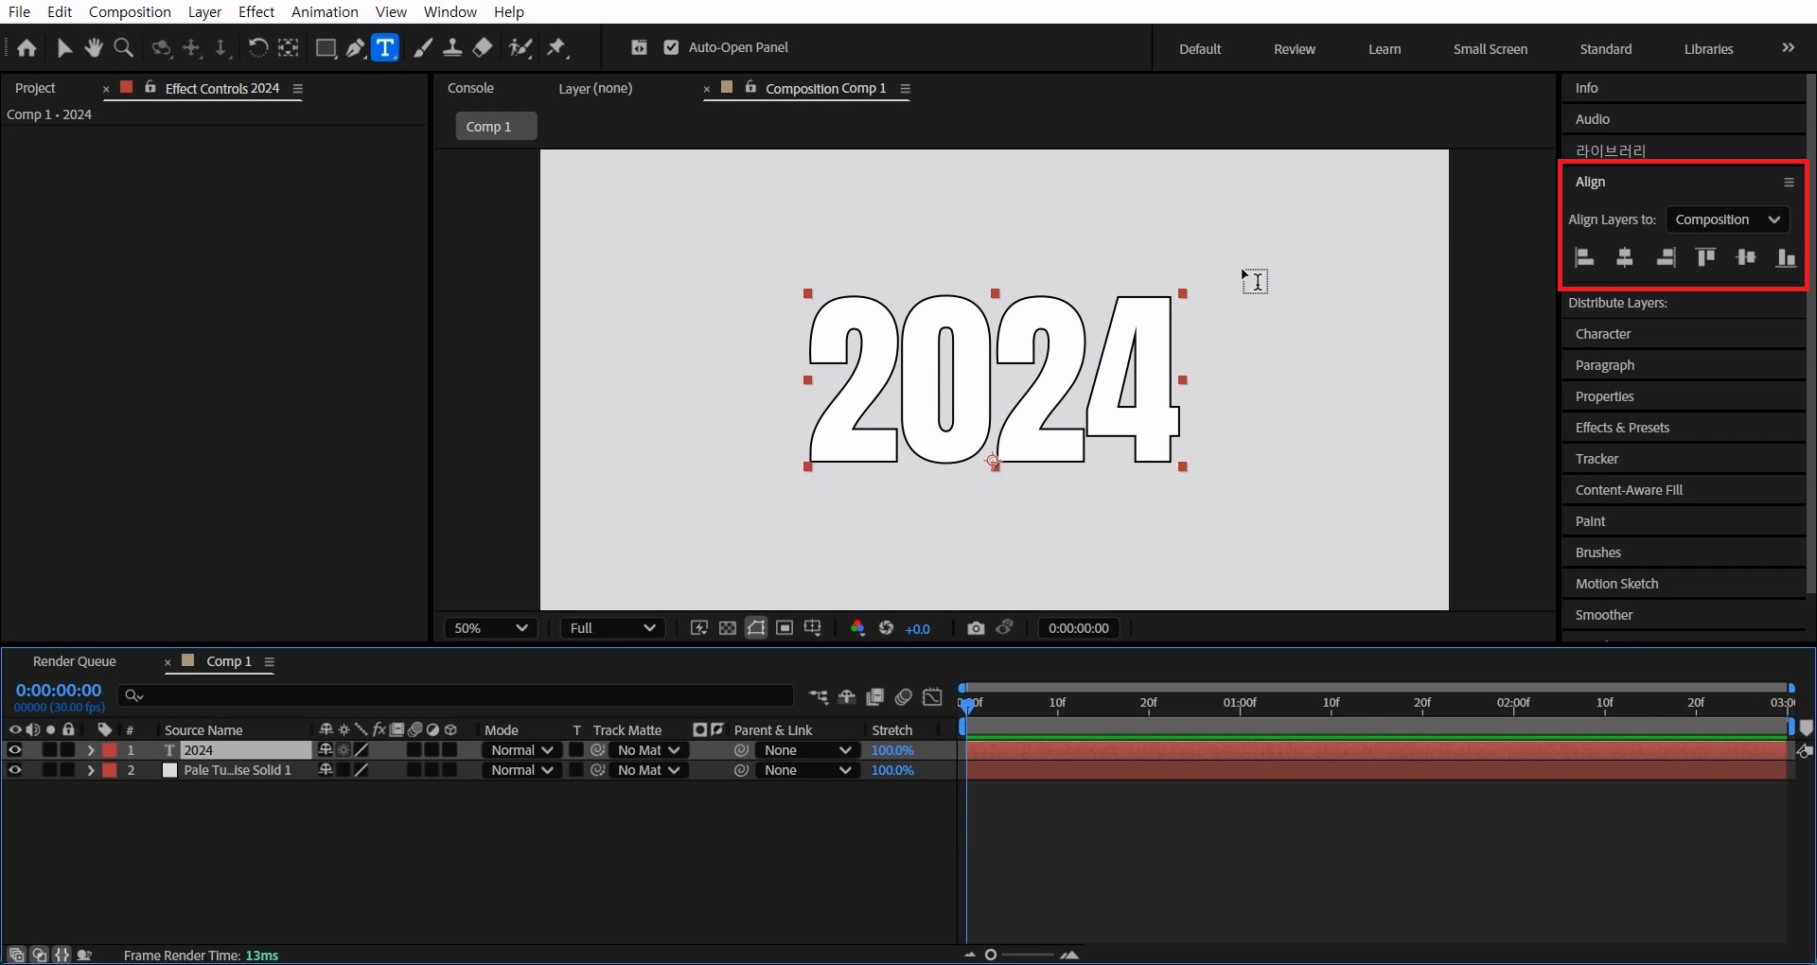Toggle the transparency grid button
Screen dimensions: 1817x965
pyautogui.click(x=728, y=628)
